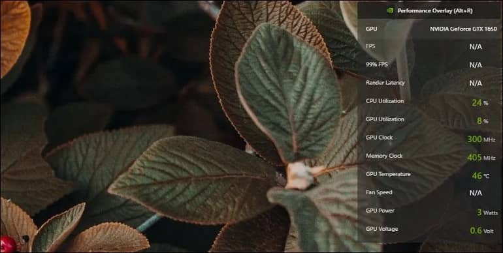Viewport: 503px width, 253px height.
Task: Click the 46 °C temperature reading
Action: pyautogui.click(x=481, y=176)
